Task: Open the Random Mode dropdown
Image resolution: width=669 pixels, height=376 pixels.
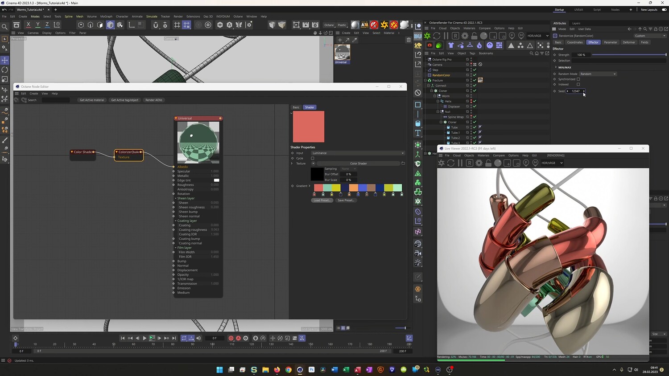Action: point(598,74)
